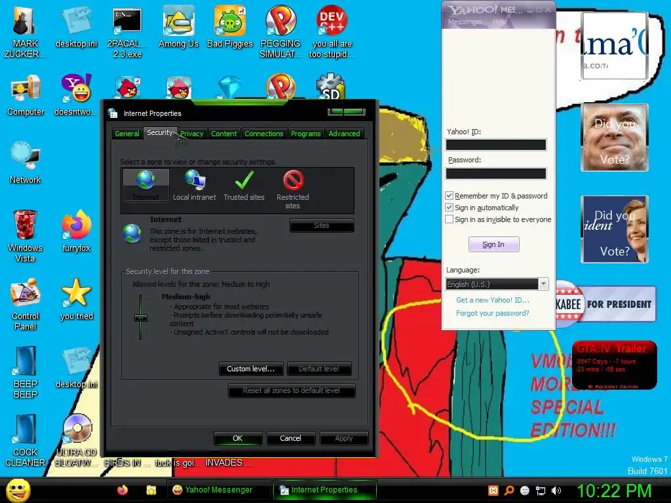Click Cancel in Internet Properties
The width and height of the screenshot is (671, 503).
pos(290,438)
